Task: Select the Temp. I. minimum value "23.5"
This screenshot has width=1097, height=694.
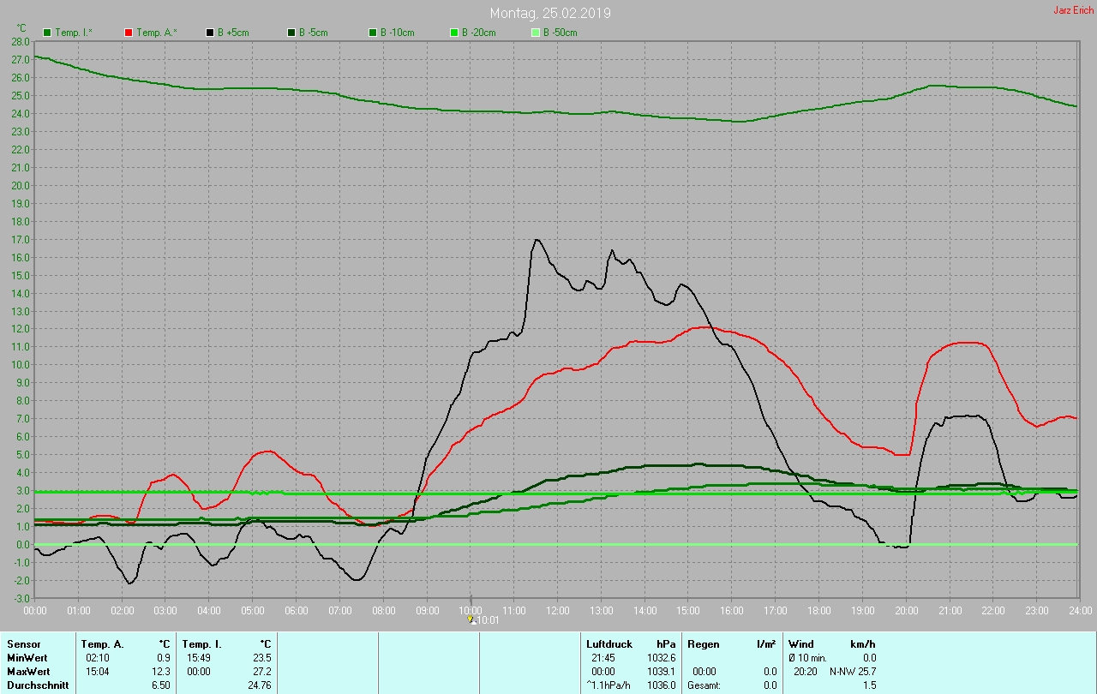Action: [x=261, y=658]
